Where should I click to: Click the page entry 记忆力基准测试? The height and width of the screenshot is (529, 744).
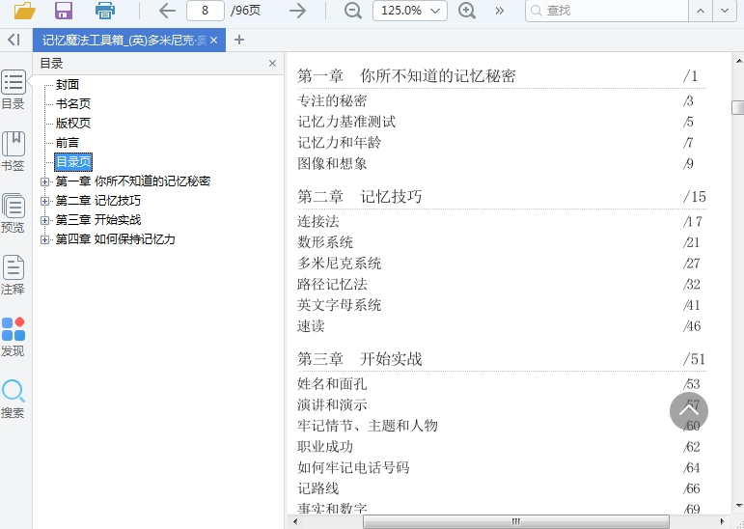[346, 122]
